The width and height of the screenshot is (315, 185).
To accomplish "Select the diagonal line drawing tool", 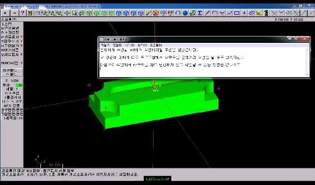I will pos(207,13).
